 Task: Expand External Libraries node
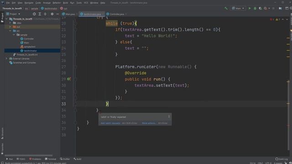click(x=6, y=59)
